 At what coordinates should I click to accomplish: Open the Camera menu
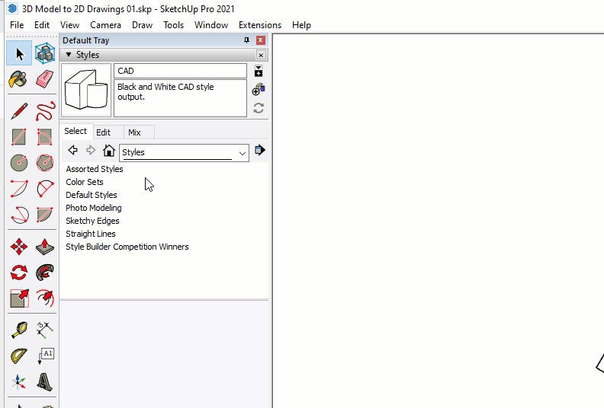point(105,25)
